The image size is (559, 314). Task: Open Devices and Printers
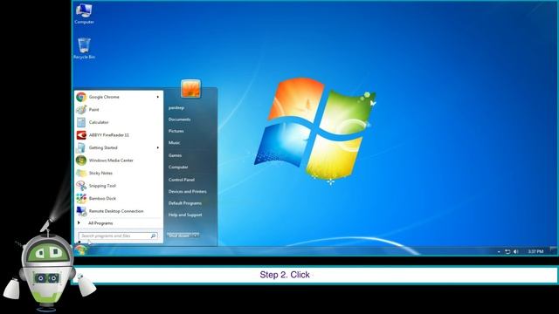click(188, 192)
